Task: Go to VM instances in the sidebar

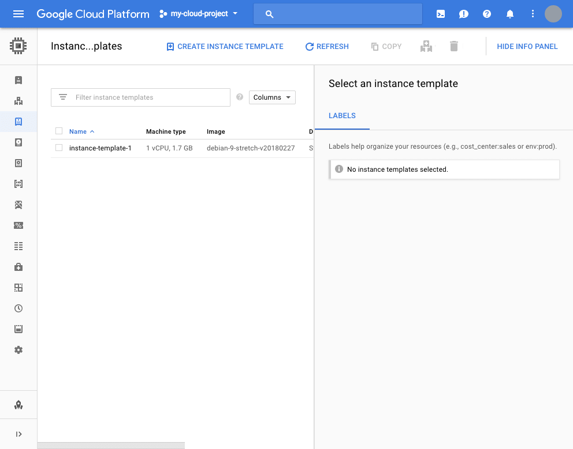Action: point(18,80)
